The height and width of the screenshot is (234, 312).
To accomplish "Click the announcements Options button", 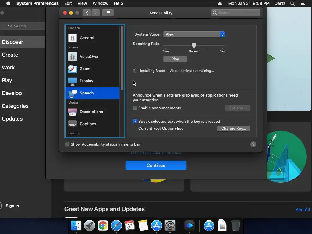I will (237, 108).
